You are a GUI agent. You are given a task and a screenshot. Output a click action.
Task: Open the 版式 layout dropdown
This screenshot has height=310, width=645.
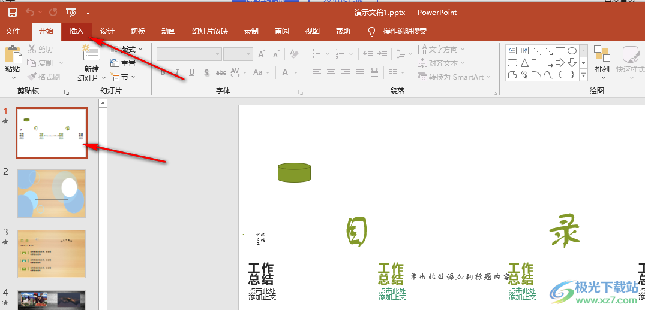tap(126, 50)
